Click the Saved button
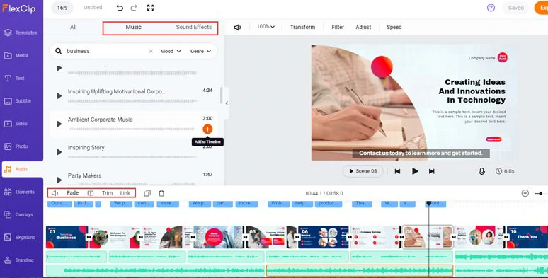Viewport: 548px width, 278px height. (x=516, y=8)
